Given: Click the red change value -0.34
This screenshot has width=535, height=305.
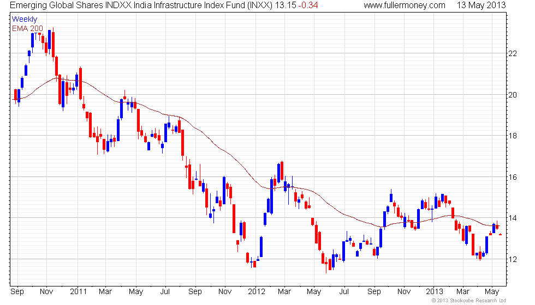Looking at the screenshot, I should (308, 5).
